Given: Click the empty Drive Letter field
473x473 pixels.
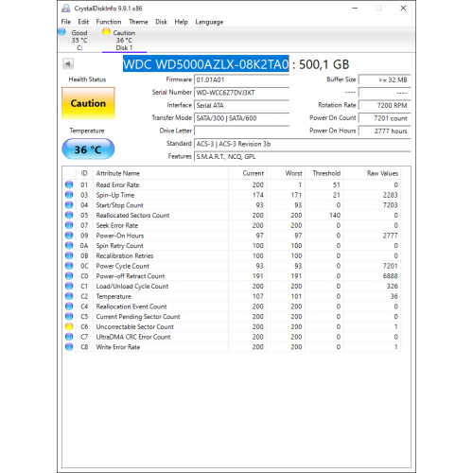Looking at the screenshot, I should 242,131.
